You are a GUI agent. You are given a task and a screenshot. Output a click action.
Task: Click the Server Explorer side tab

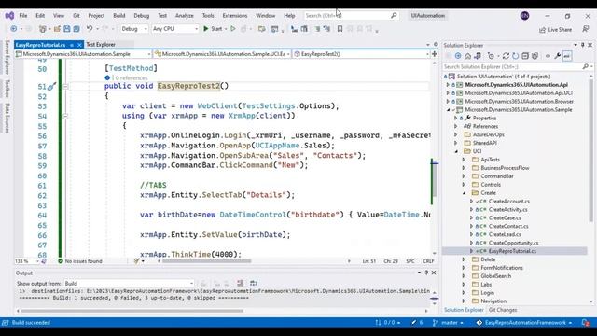7,57
